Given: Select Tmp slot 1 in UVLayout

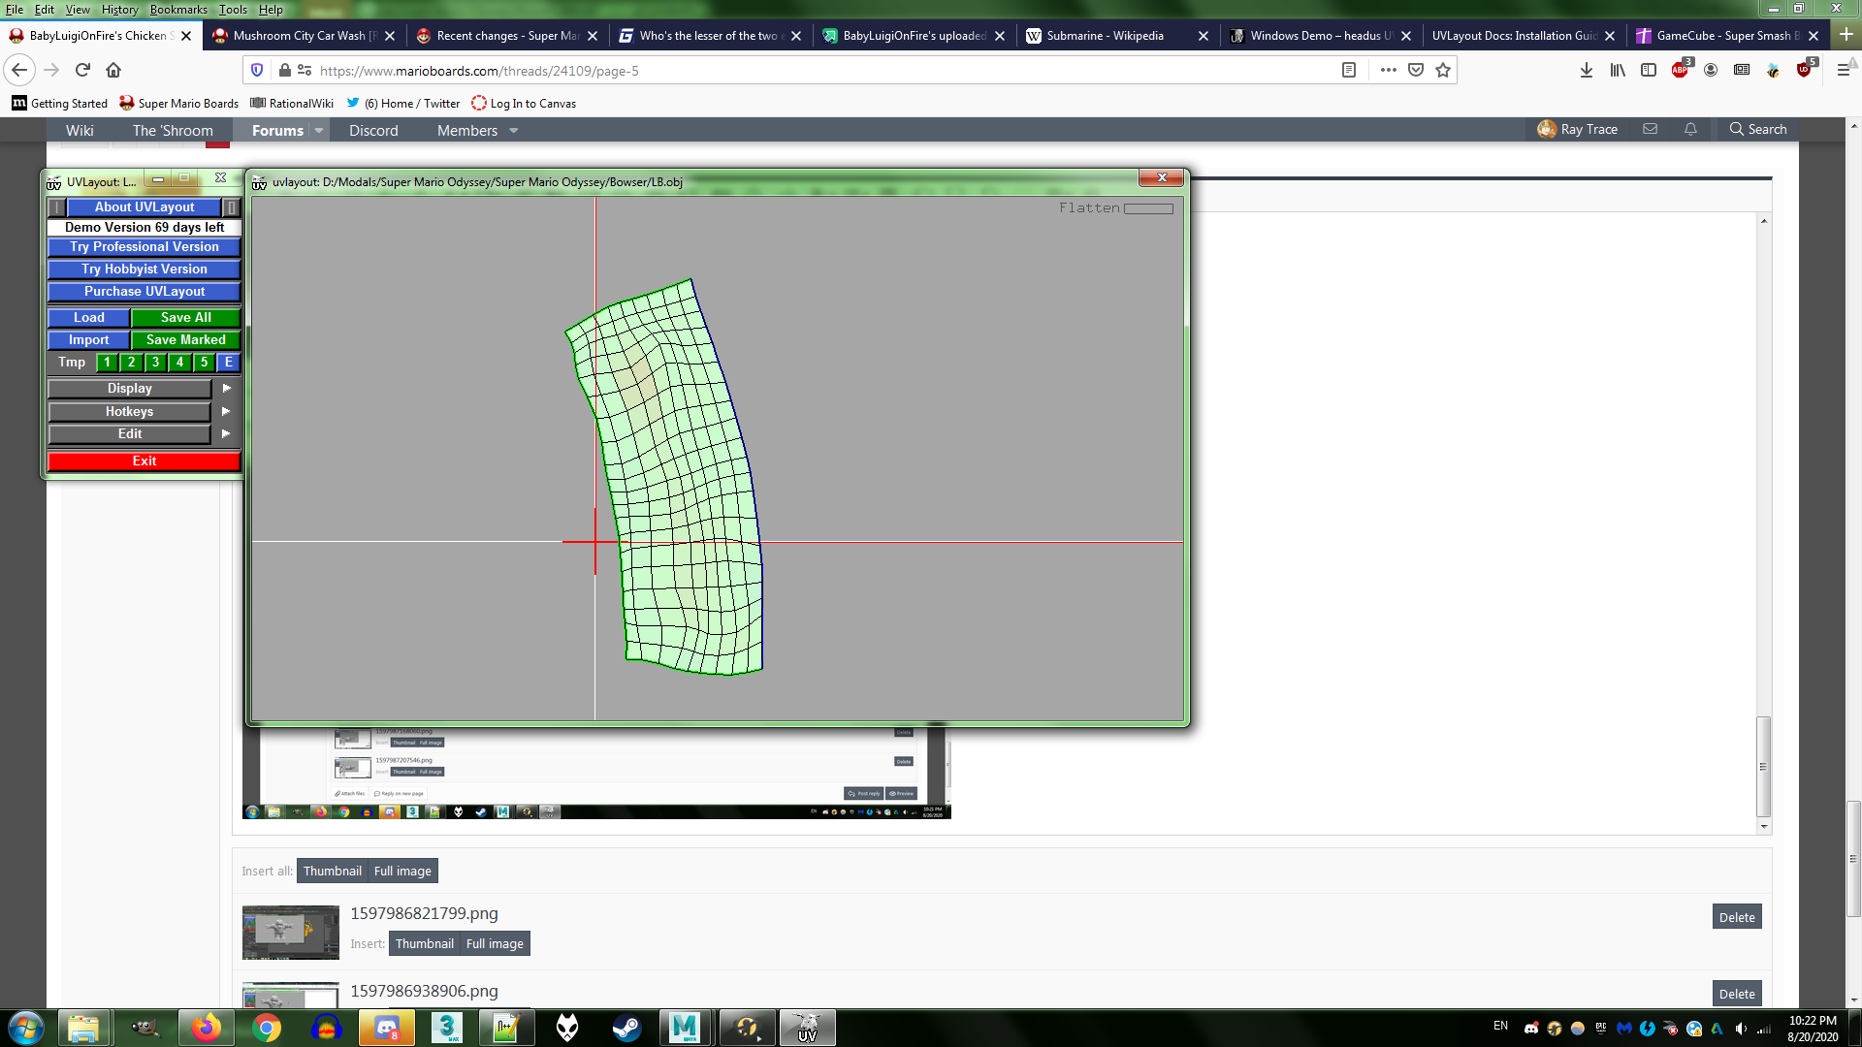Looking at the screenshot, I should point(108,362).
